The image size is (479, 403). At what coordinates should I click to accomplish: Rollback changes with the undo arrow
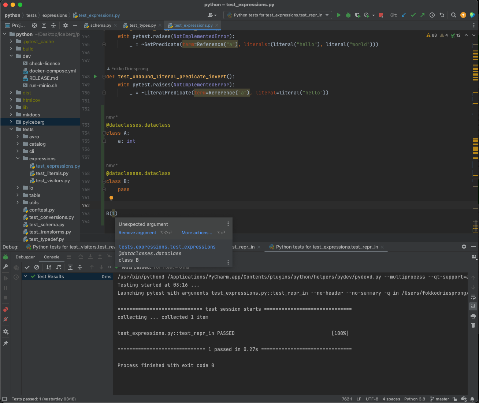click(x=442, y=15)
